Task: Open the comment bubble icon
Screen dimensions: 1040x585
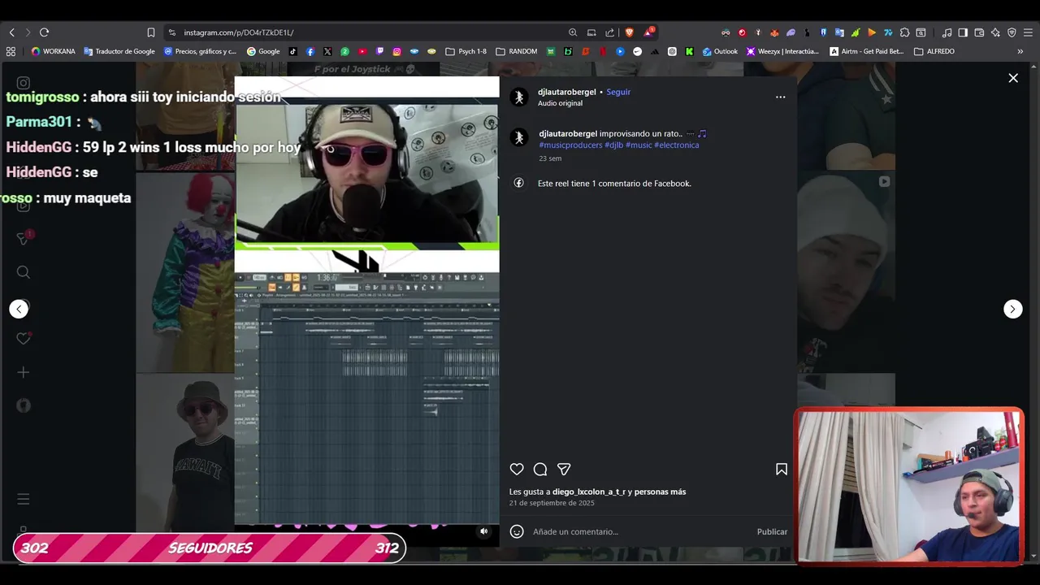Action: click(x=540, y=469)
